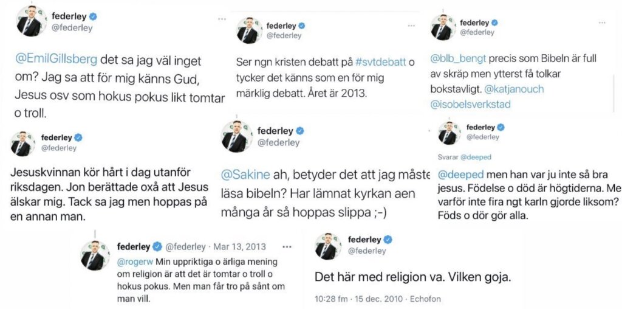
Task: Click the verified badge in the #svtdebatt tweet
Action: coord(301,26)
